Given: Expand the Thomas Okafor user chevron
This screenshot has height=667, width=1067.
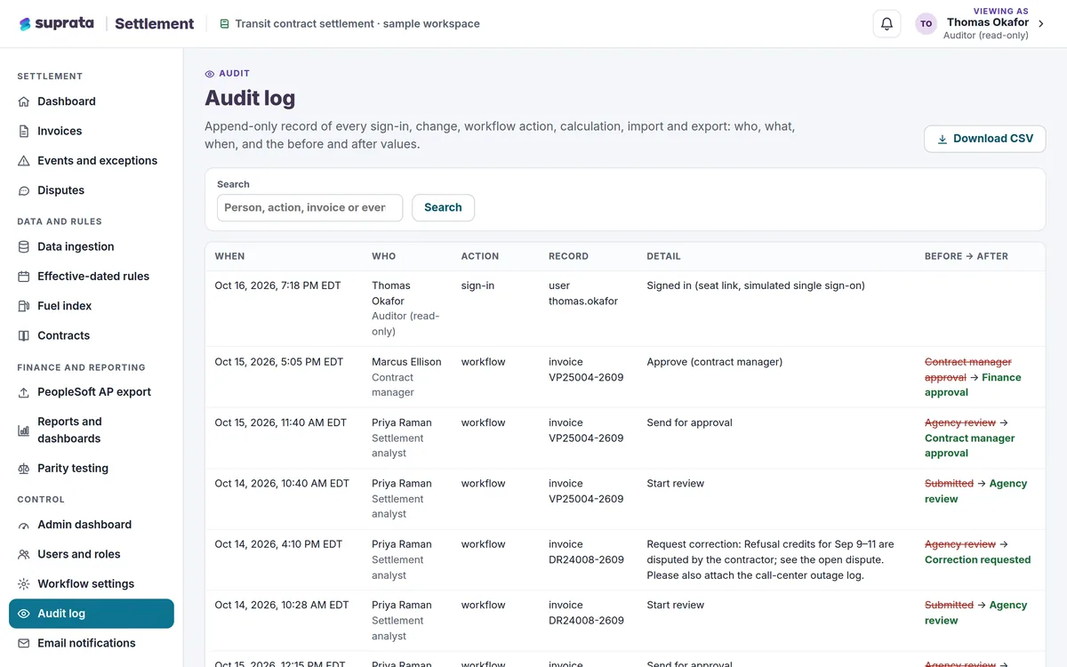Looking at the screenshot, I should [1041, 24].
